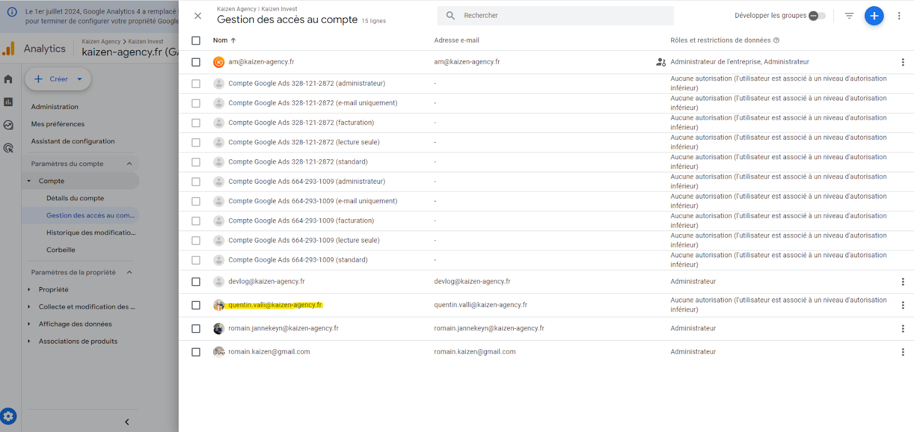The image size is (914, 432).
Task: Click Kaizen Agency in the panel breadcrumb
Action: 236,9
